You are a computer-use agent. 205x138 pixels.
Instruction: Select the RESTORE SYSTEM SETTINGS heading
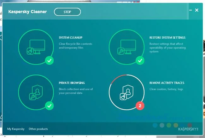[x=167, y=38]
